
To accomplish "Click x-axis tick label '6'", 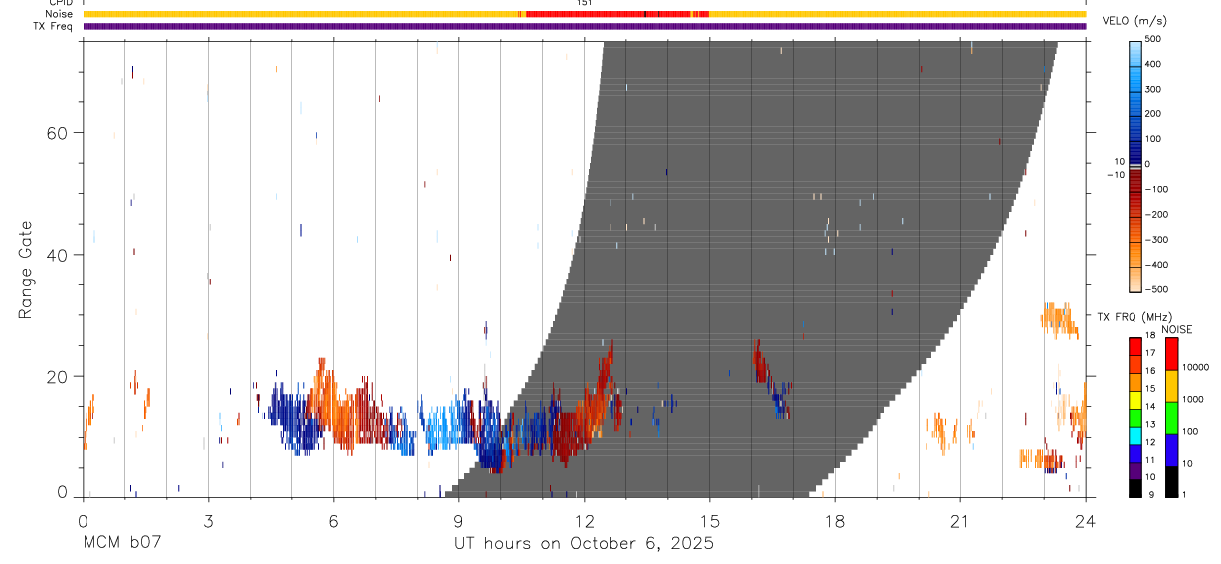I will [x=333, y=520].
